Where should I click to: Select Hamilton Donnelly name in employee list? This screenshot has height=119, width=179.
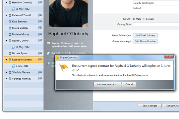pos(22,3)
